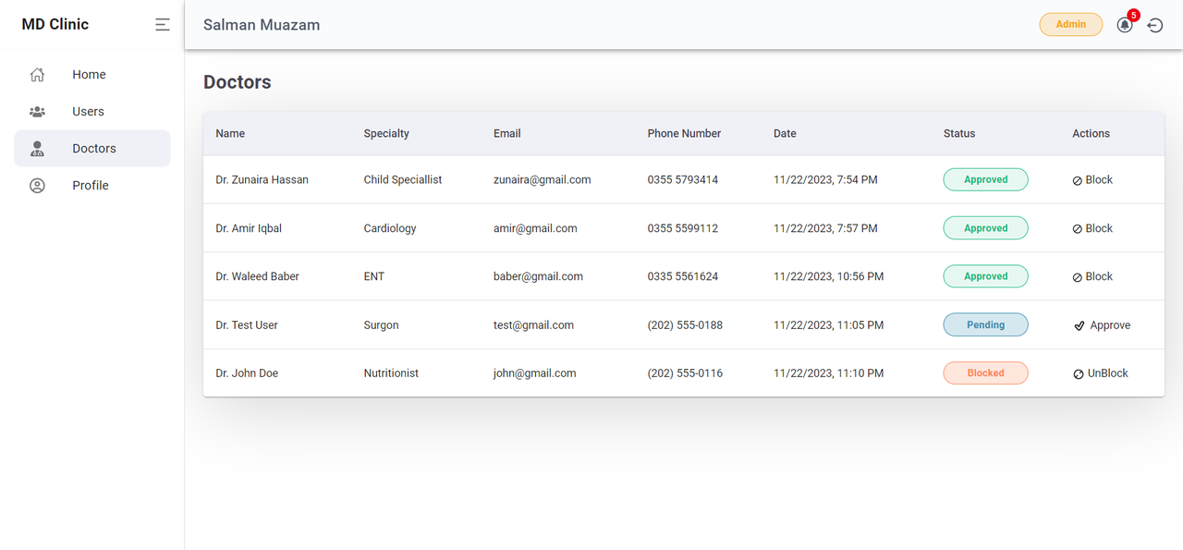
Task: Click the Users group icon in sidebar
Action: tap(37, 112)
